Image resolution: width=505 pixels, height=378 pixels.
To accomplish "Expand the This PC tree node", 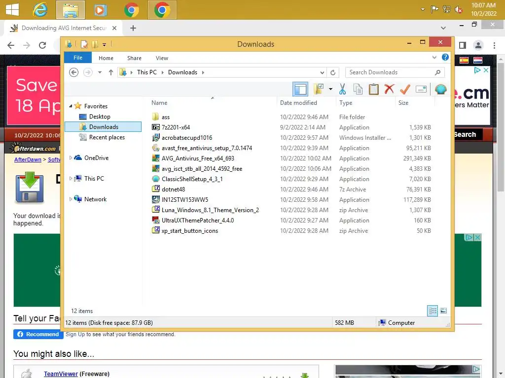I will click(71, 178).
